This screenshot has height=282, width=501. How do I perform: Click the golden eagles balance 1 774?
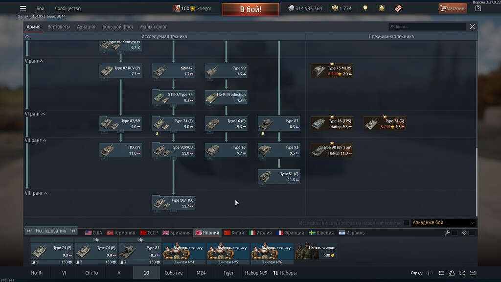tap(342, 8)
